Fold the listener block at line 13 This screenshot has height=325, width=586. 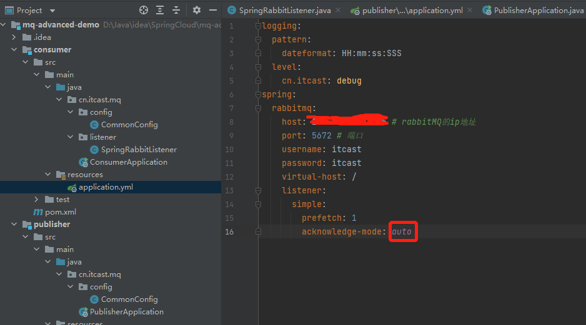click(258, 191)
